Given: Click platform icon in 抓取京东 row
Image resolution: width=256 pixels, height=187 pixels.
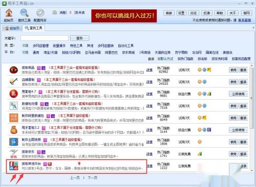Looking at the screenshot, I should pyautogui.click(x=200, y=154).
